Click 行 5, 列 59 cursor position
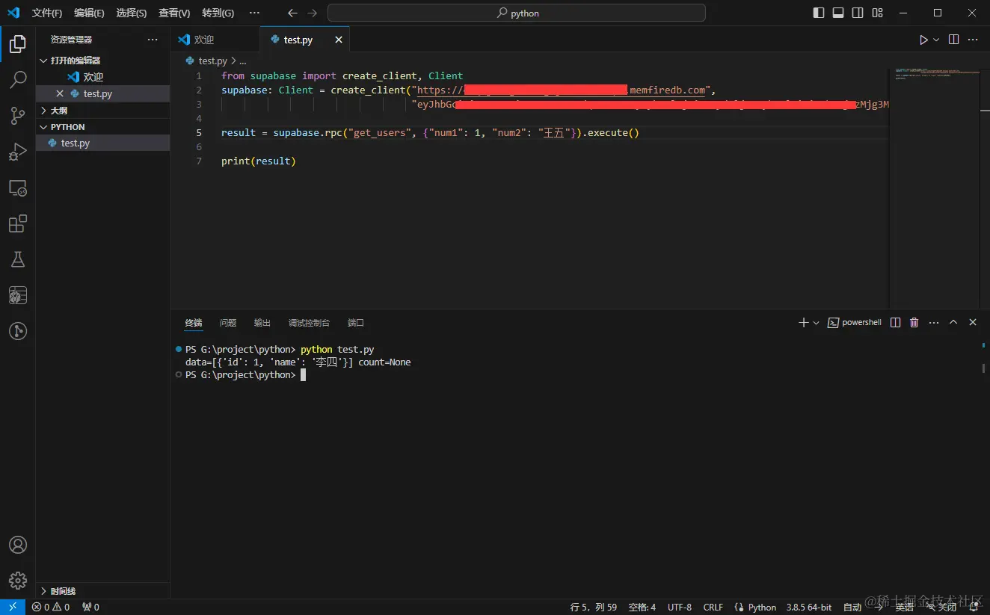This screenshot has width=990, height=615. tap(594, 607)
